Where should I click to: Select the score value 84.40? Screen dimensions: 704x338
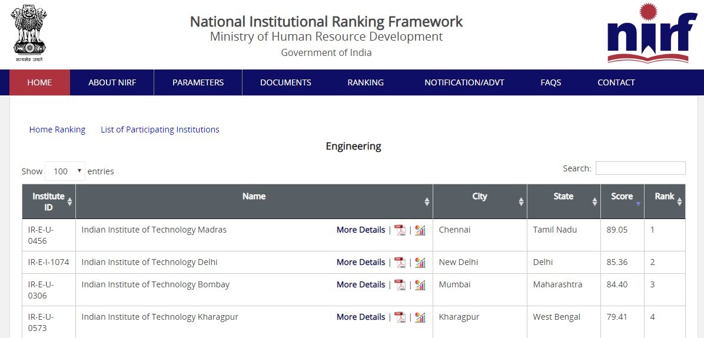click(617, 284)
